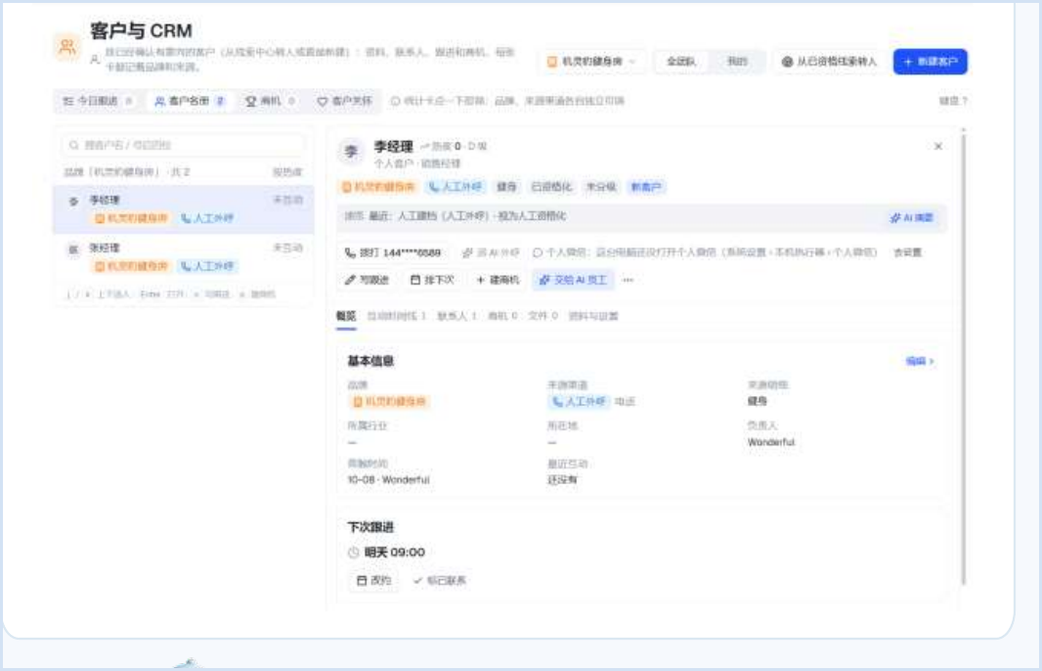The width and height of the screenshot is (1042, 671).
Task: Select the 互动时间线 detail tab
Action: (397, 317)
